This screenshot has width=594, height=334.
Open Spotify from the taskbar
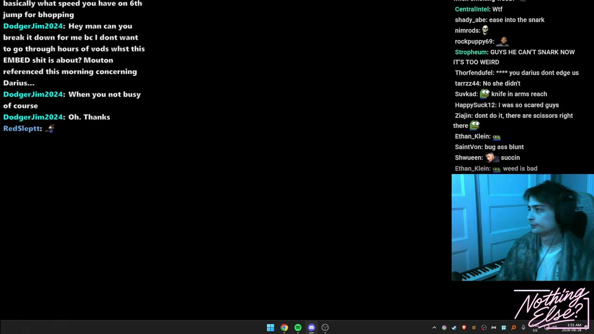pyautogui.click(x=298, y=328)
